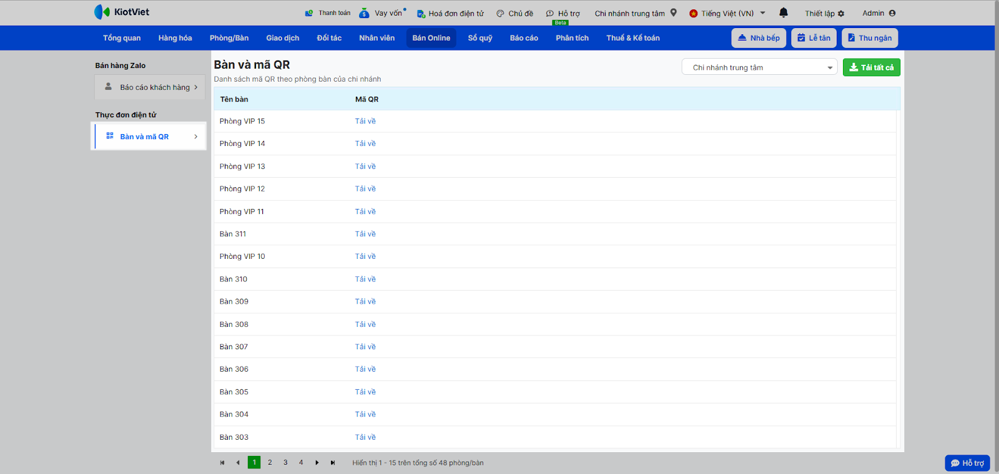Expand Báo cáo khách hàng sidebar item
The width and height of the screenshot is (999, 474).
click(x=195, y=87)
